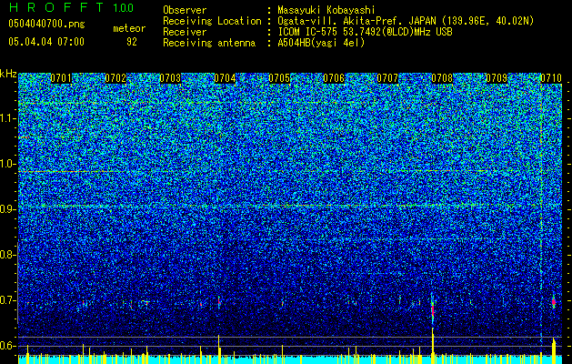The image size is (572, 364).
Task: Click the 0710 time marker
Action: click(x=551, y=78)
